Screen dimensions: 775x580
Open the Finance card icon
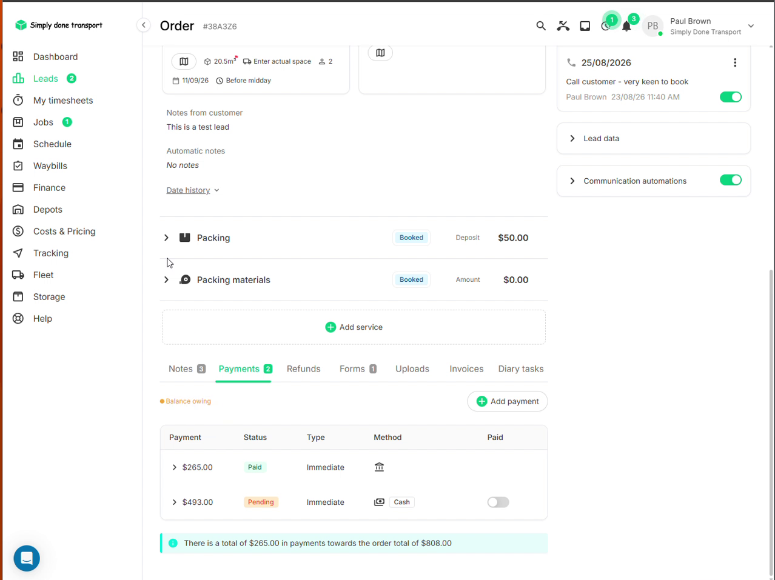click(x=18, y=187)
